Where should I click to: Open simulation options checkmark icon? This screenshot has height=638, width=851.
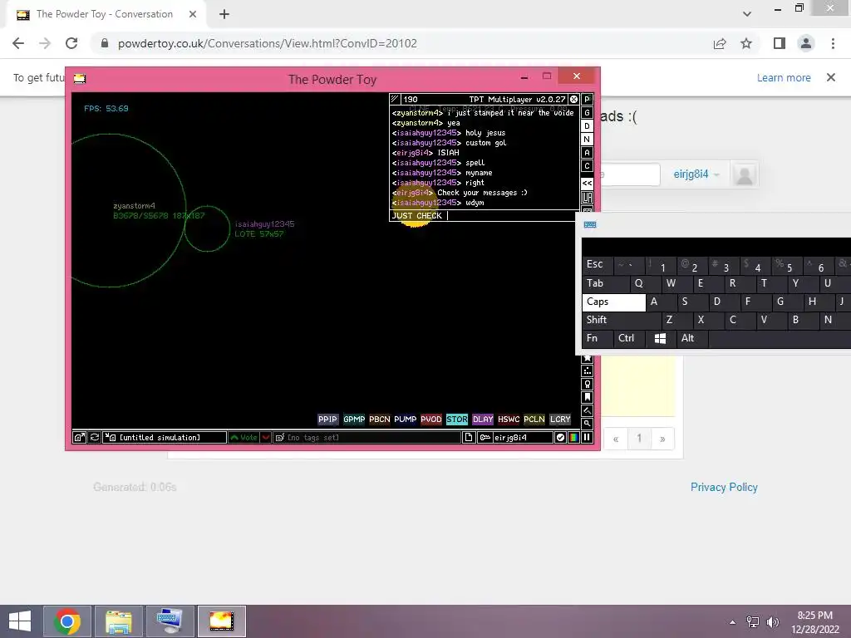(x=561, y=437)
